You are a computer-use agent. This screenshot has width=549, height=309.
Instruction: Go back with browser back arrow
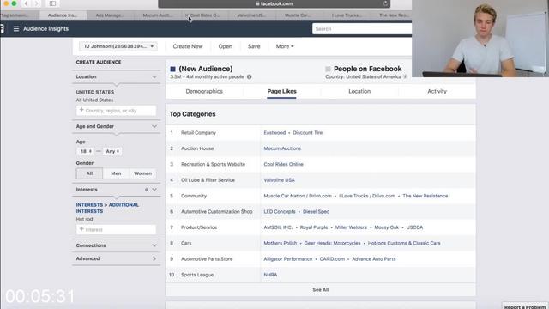click(27, 3)
